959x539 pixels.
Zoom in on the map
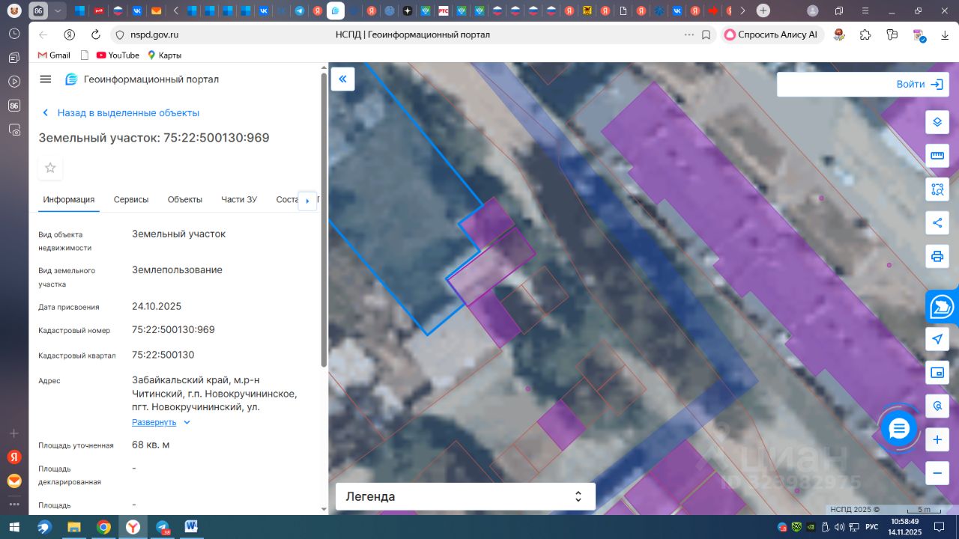click(x=937, y=440)
